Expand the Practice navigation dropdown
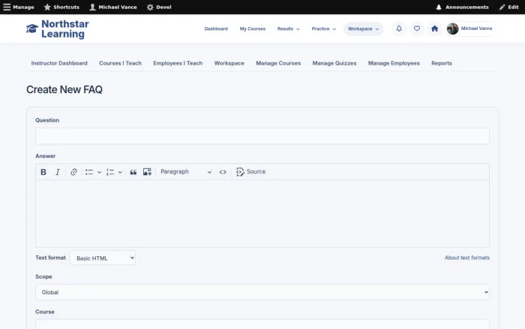525x329 pixels. [x=324, y=29]
